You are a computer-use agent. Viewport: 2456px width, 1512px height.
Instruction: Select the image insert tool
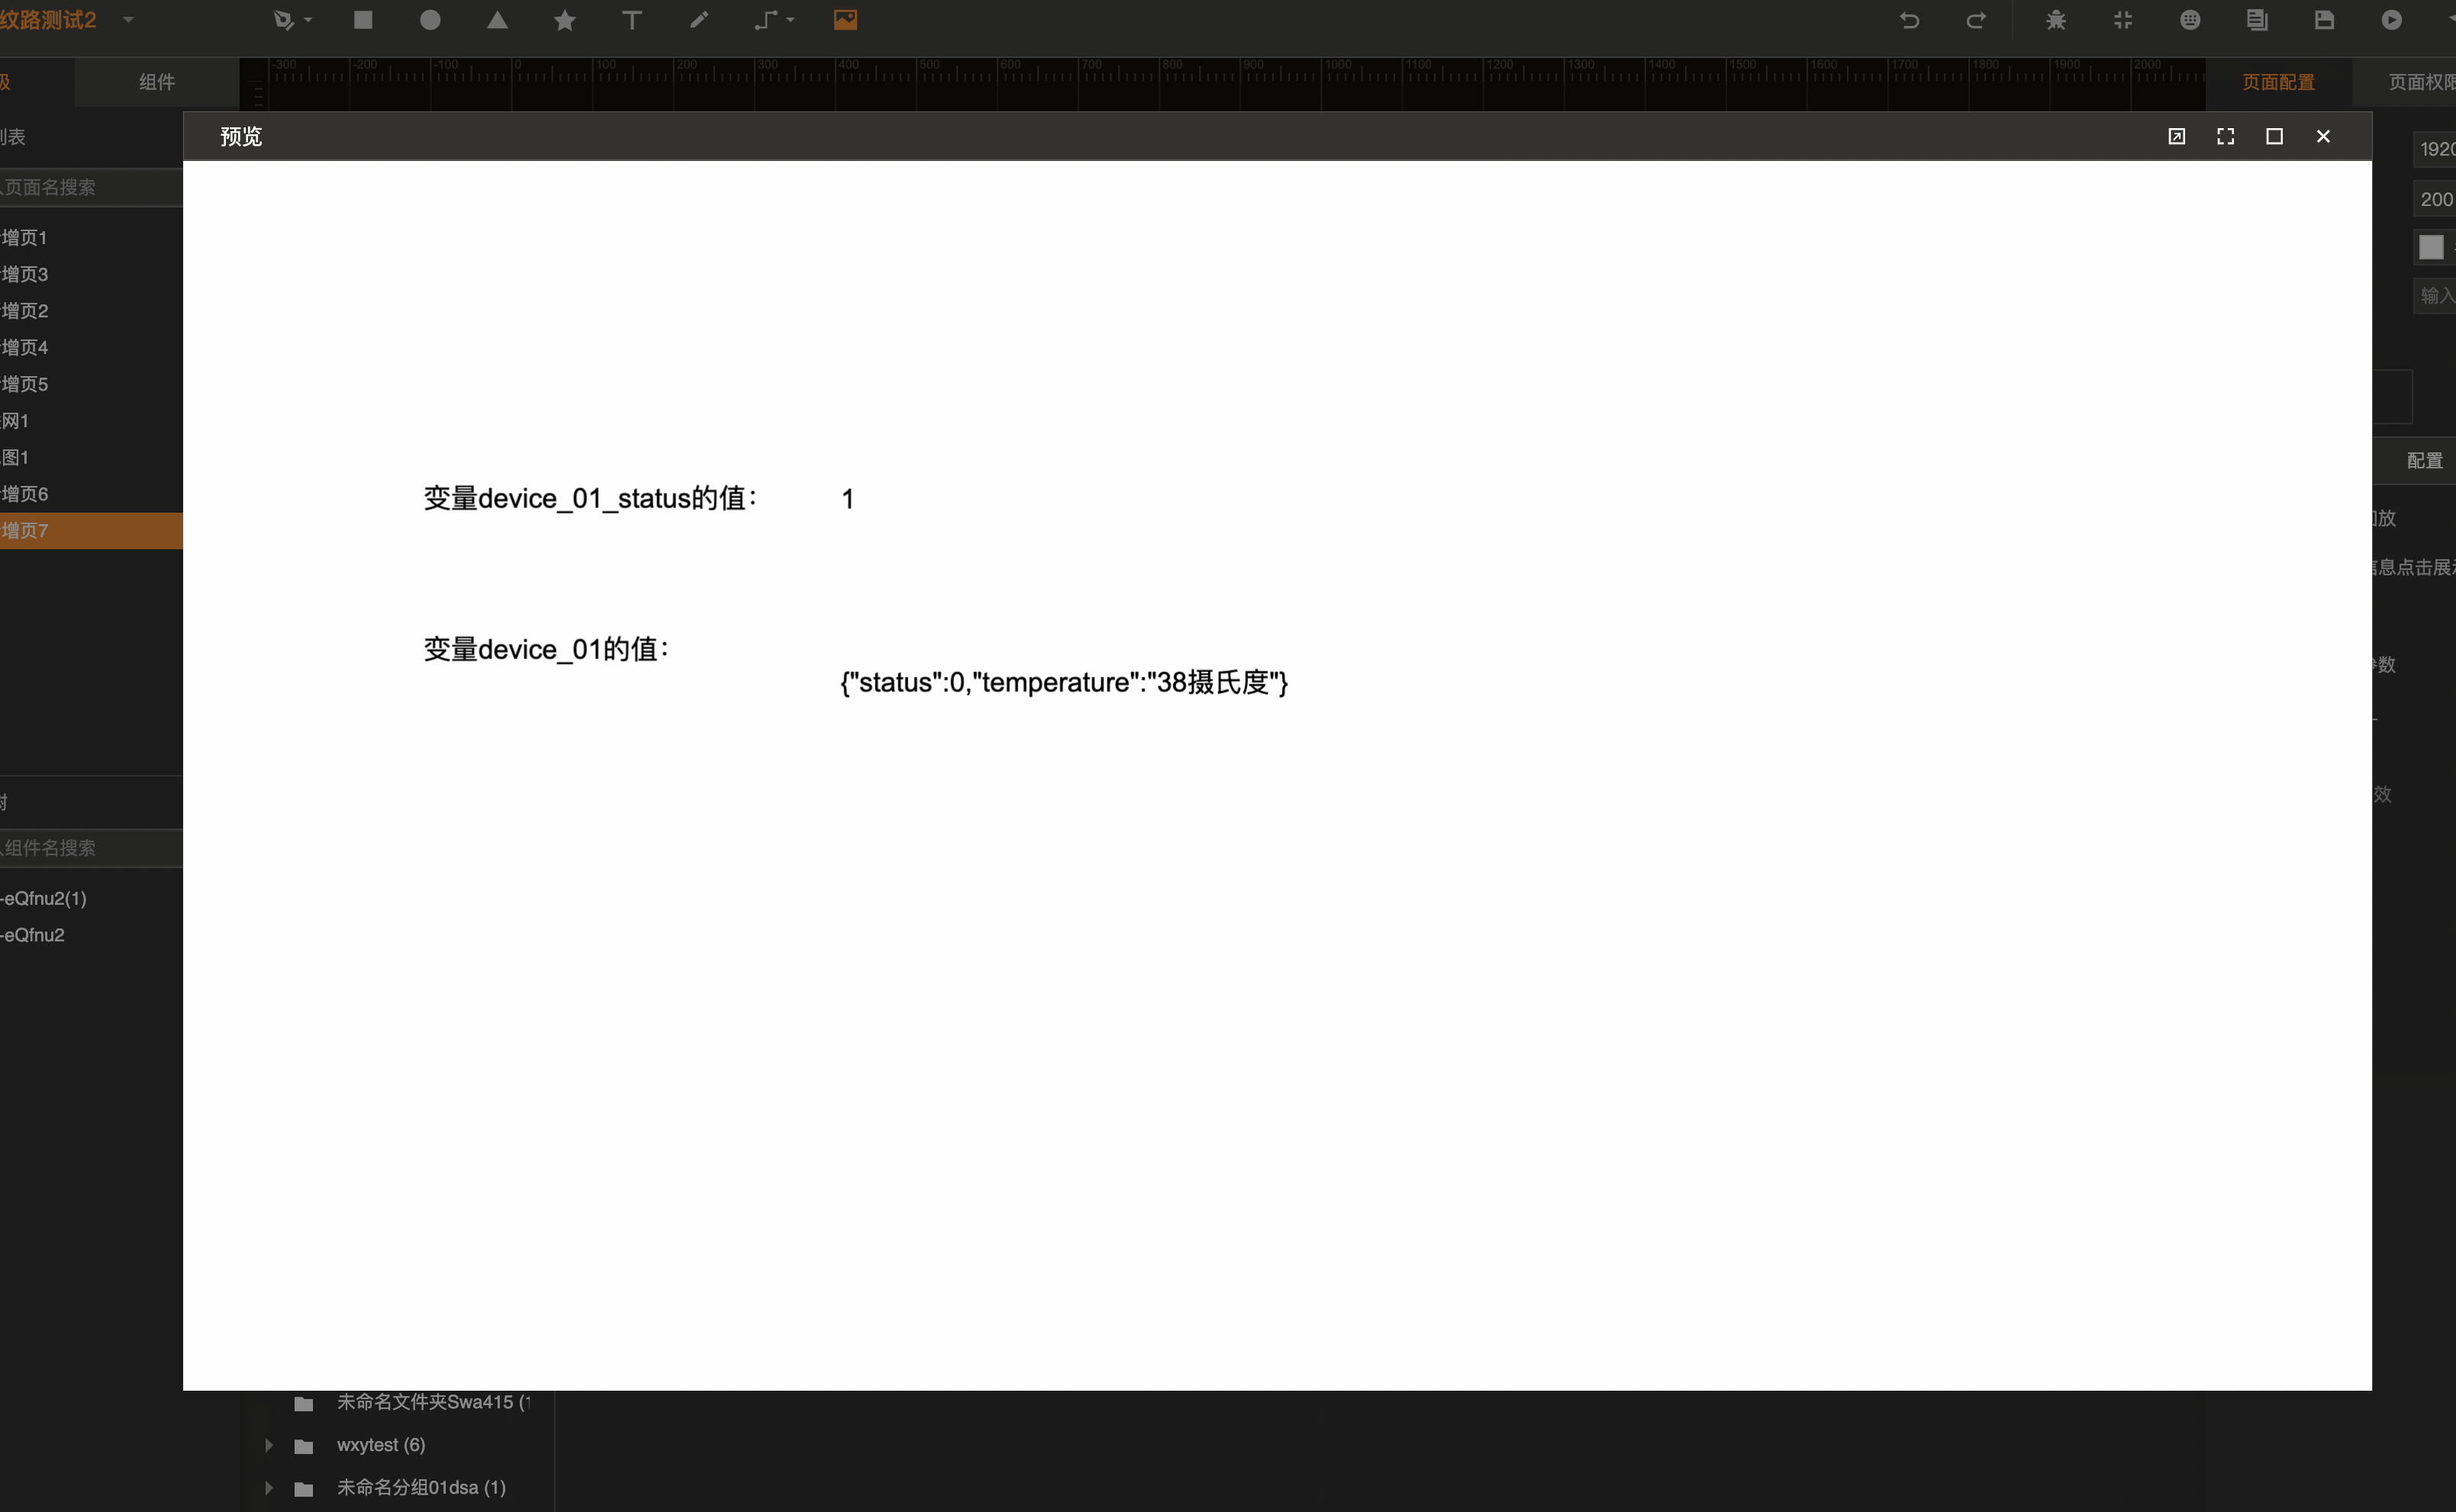[x=846, y=20]
